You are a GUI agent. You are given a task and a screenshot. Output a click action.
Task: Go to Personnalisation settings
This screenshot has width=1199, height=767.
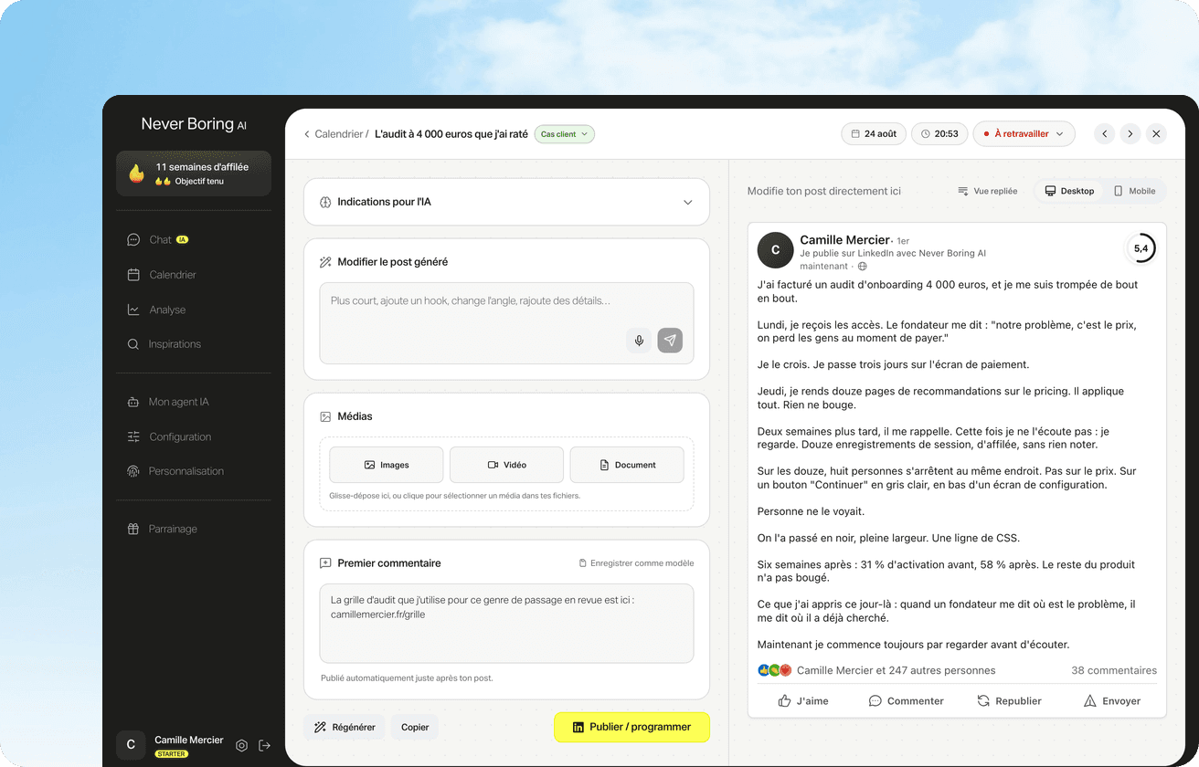[175, 471]
